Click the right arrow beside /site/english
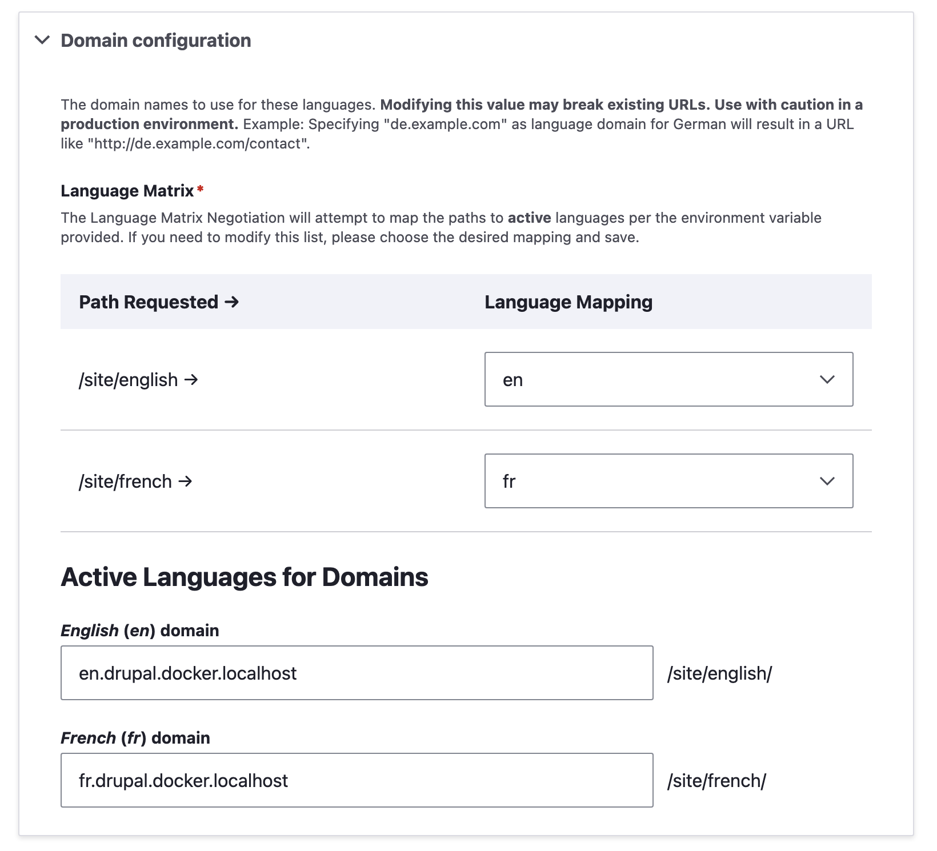Image resolution: width=937 pixels, height=851 pixels. (193, 379)
